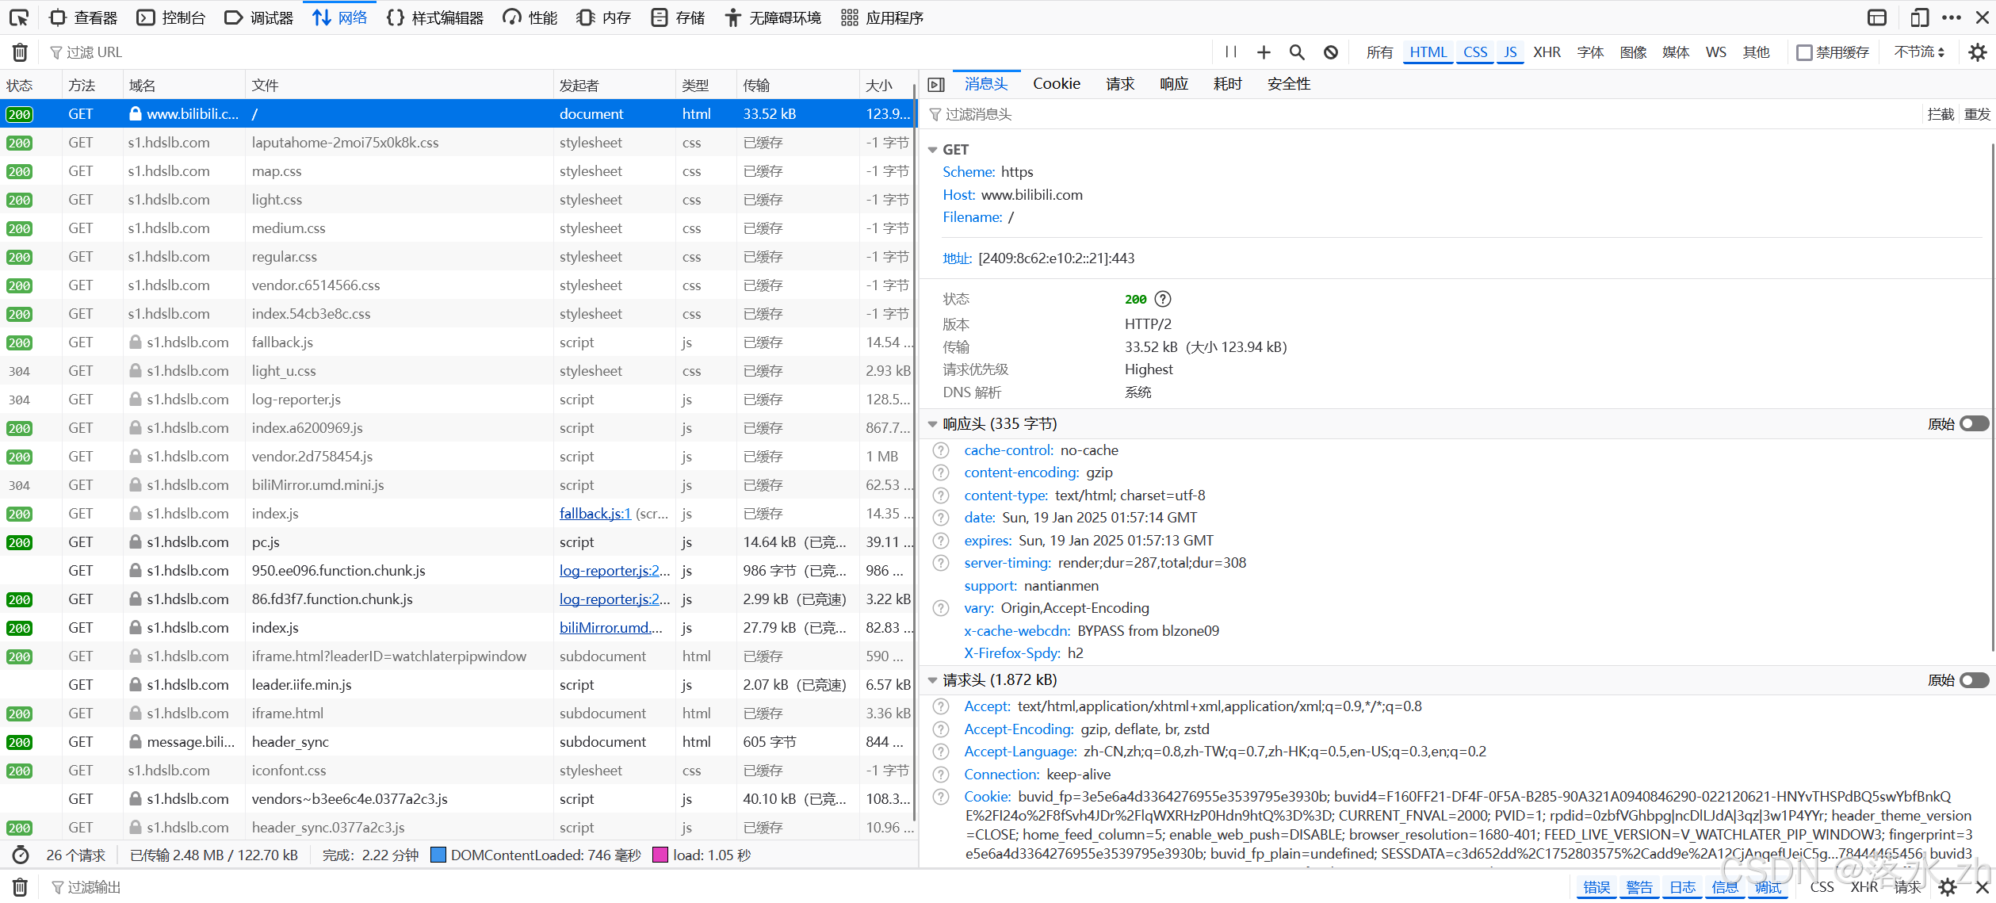Click the load magenta color box
Image resolution: width=1996 pixels, height=903 pixels.
coord(660,855)
